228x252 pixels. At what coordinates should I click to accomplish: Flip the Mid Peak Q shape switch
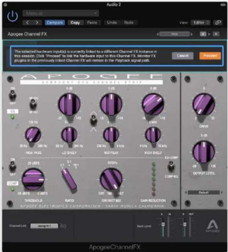(x=94, y=120)
